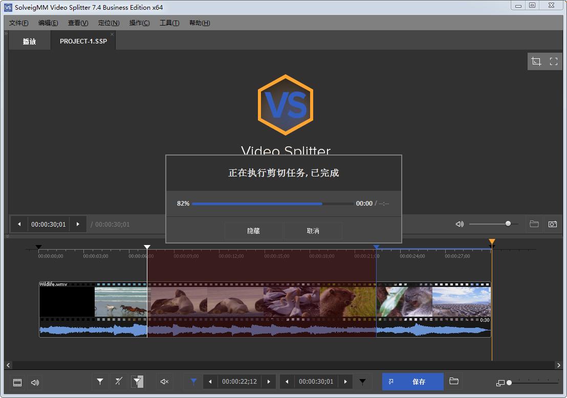Step forward the 00:00:22;12 timecode with right arrow

270,382
